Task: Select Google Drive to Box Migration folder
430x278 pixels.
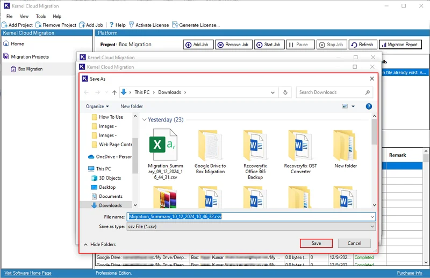Action: click(x=210, y=152)
